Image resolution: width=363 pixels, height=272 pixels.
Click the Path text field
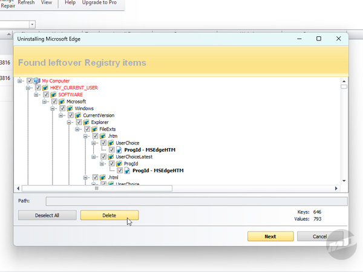tap(197, 201)
